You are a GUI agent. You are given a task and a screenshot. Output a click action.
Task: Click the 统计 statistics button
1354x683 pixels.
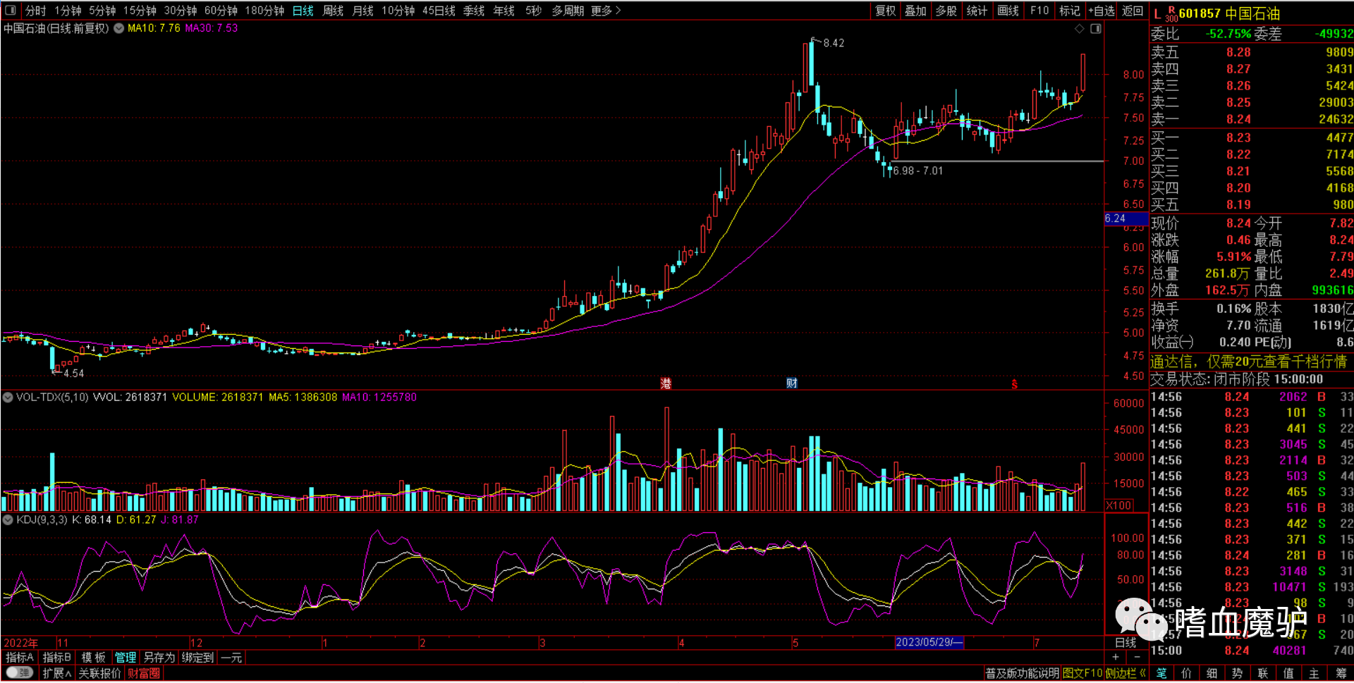tap(977, 11)
